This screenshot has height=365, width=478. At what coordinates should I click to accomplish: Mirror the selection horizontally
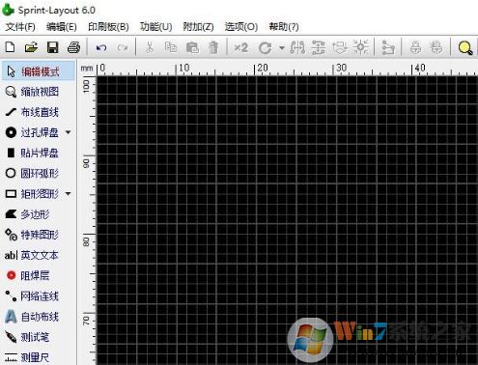(297, 47)
